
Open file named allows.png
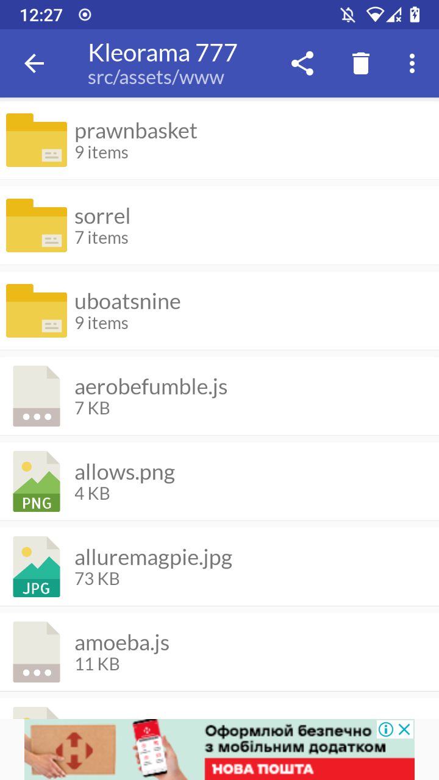pyautogui.click(x=124, y=473)
